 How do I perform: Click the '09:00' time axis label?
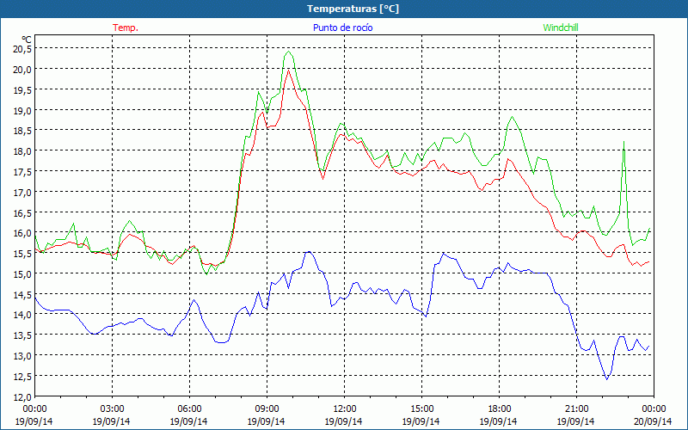(267, 408)
